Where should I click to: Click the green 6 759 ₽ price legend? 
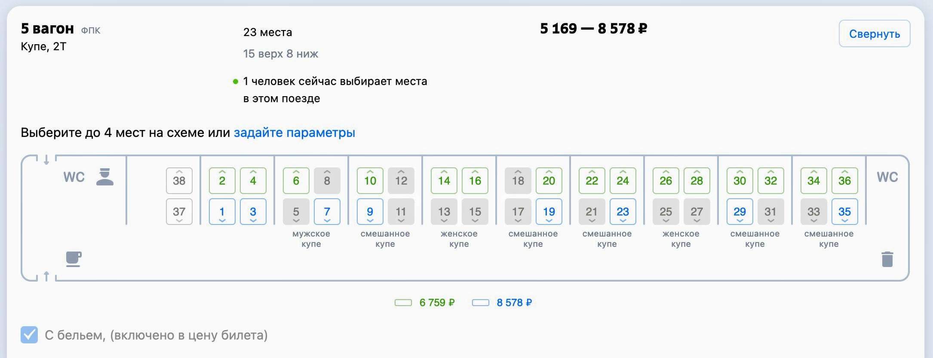(x=436, y=303)
